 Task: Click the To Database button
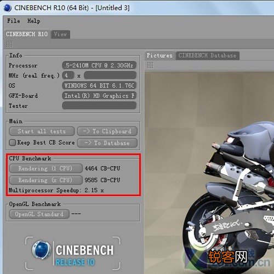click(x=107, y=143)
